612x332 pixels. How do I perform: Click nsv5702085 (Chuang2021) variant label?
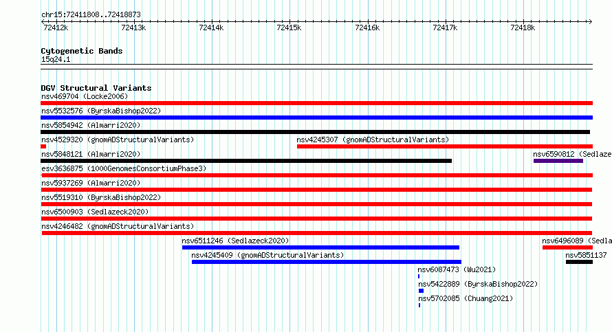466,298
